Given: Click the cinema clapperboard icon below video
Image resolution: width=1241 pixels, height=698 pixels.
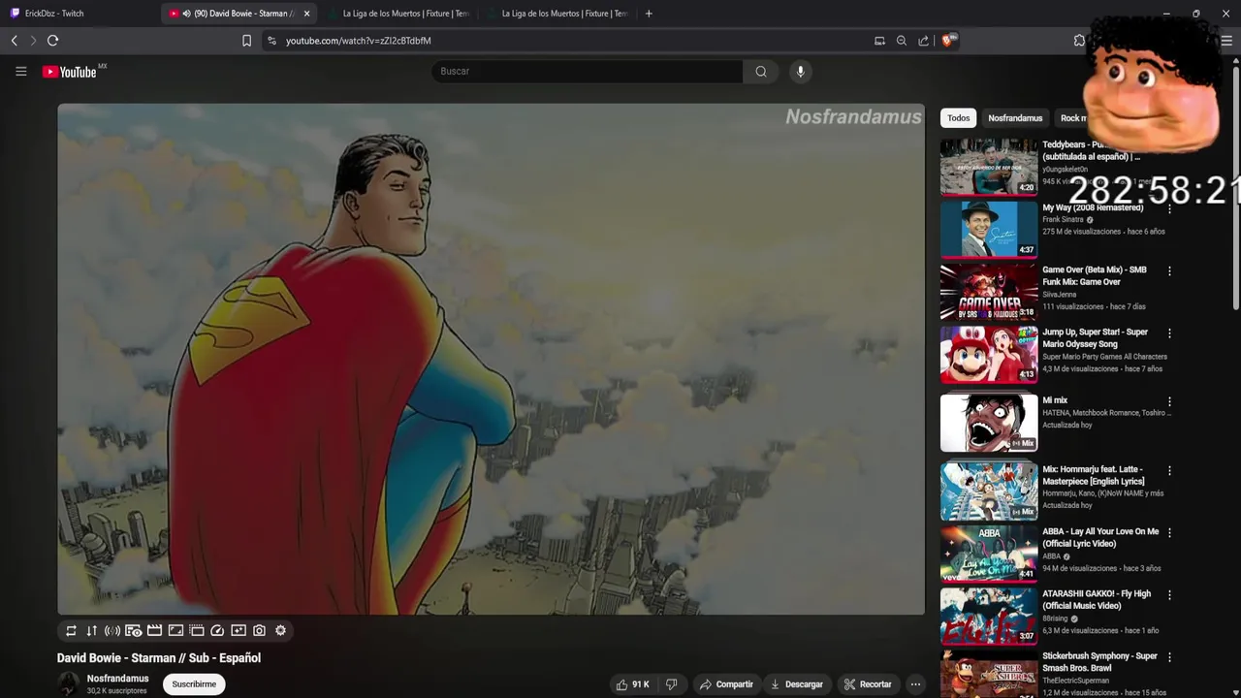Looking at the screenshot, I should (x=154, y=630).
